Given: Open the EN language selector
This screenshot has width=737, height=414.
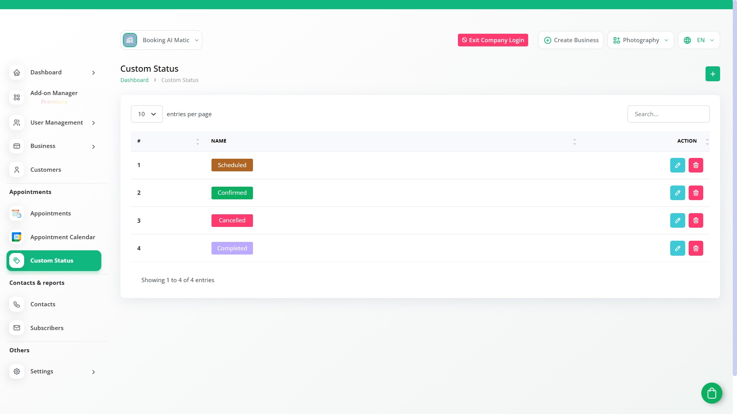Looking at the screenshot, I should point(699,40).
